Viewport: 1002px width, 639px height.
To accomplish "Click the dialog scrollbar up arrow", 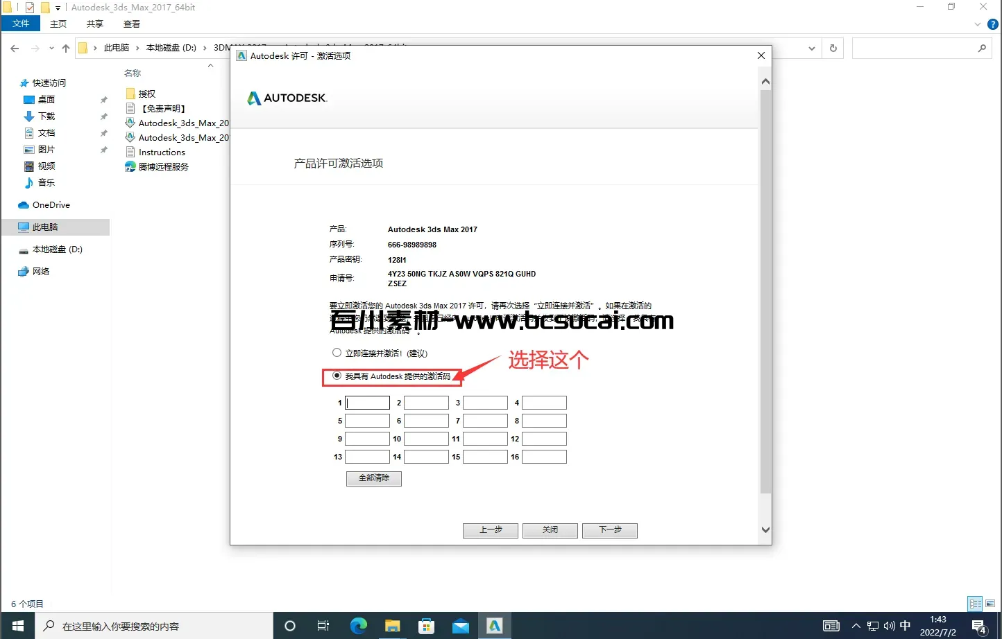I will [x=765, y=82].
